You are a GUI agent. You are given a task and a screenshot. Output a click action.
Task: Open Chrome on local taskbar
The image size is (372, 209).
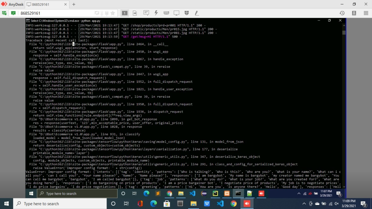pos(234,204)
